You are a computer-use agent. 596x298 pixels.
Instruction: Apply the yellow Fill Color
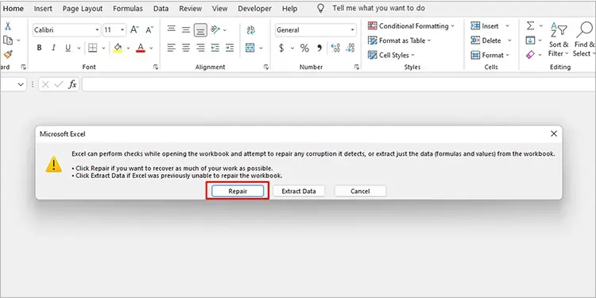[x=118, y=48]
